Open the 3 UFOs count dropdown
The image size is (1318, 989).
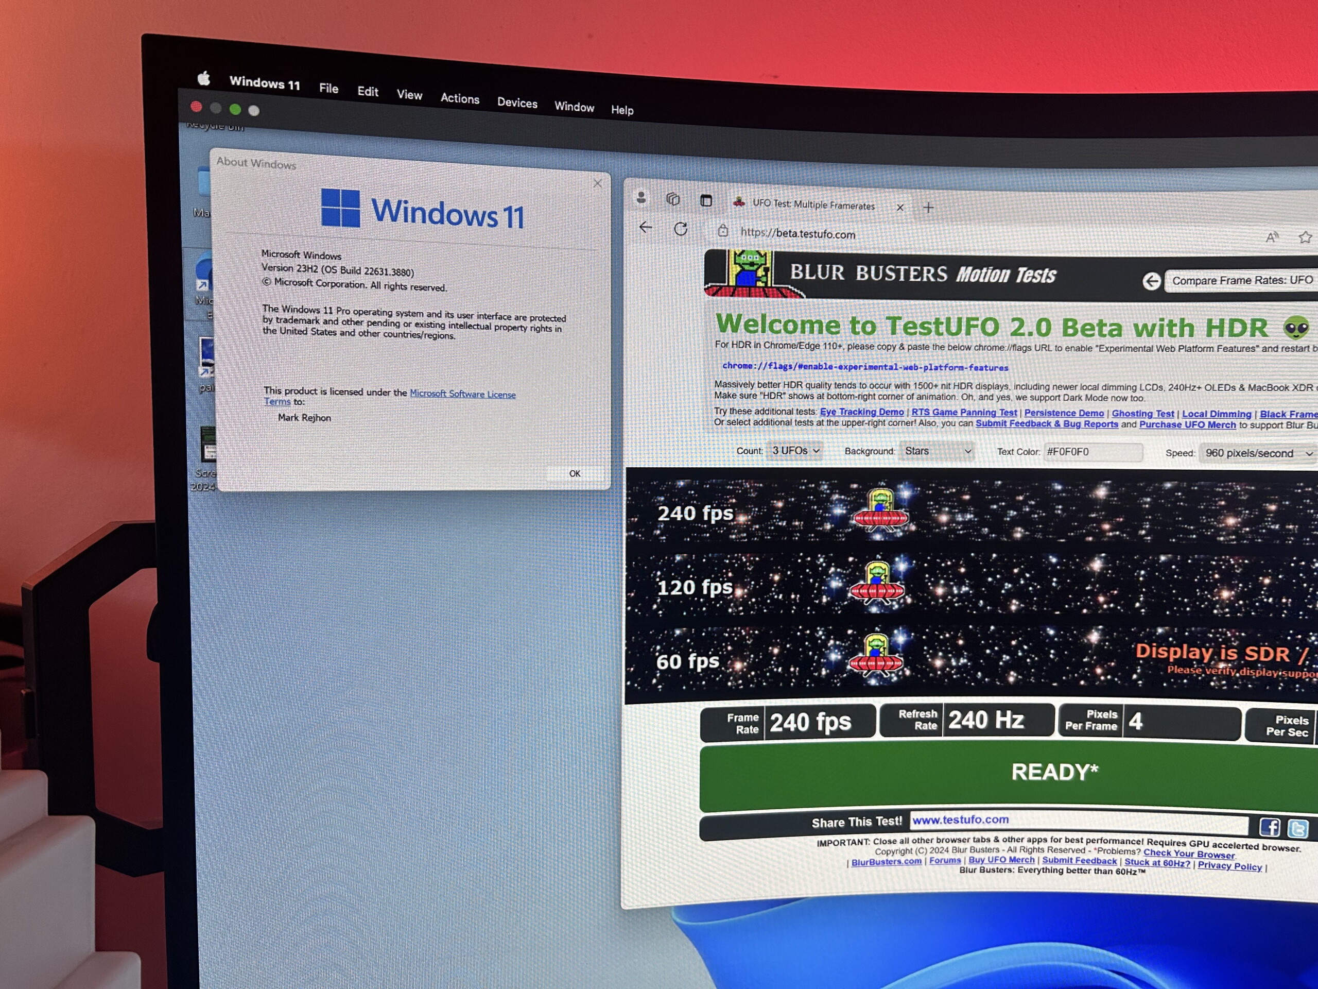[795, 451]
